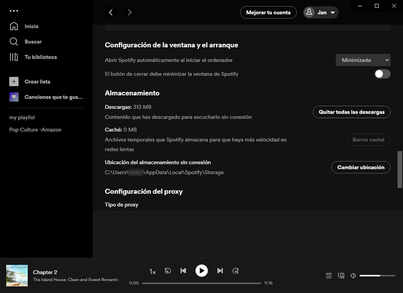Open Search from the sidebar
Image resolution: width=403 pixels, height=293 pixels.
coord(32,42)
